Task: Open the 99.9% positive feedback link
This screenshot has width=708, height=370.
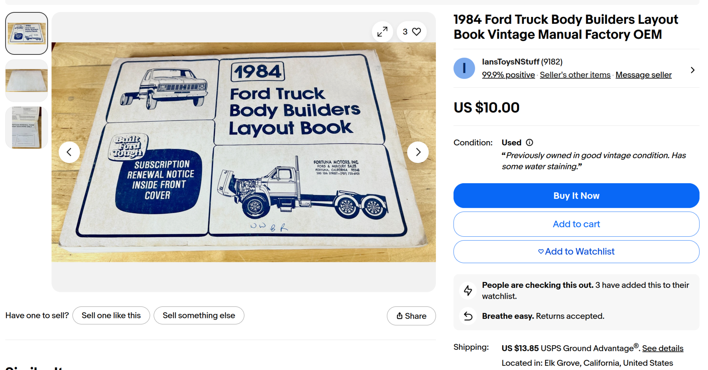Action: point(508,75)
